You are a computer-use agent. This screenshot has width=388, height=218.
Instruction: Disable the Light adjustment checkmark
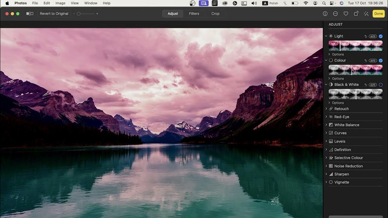pos(381,36)
